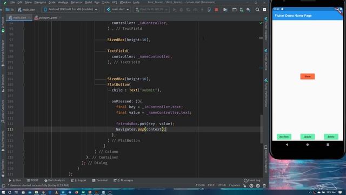The height and width of the screenshot is (195, 346).
Task: Click the editor vertical scrollbar thumb
Action: 262,129
